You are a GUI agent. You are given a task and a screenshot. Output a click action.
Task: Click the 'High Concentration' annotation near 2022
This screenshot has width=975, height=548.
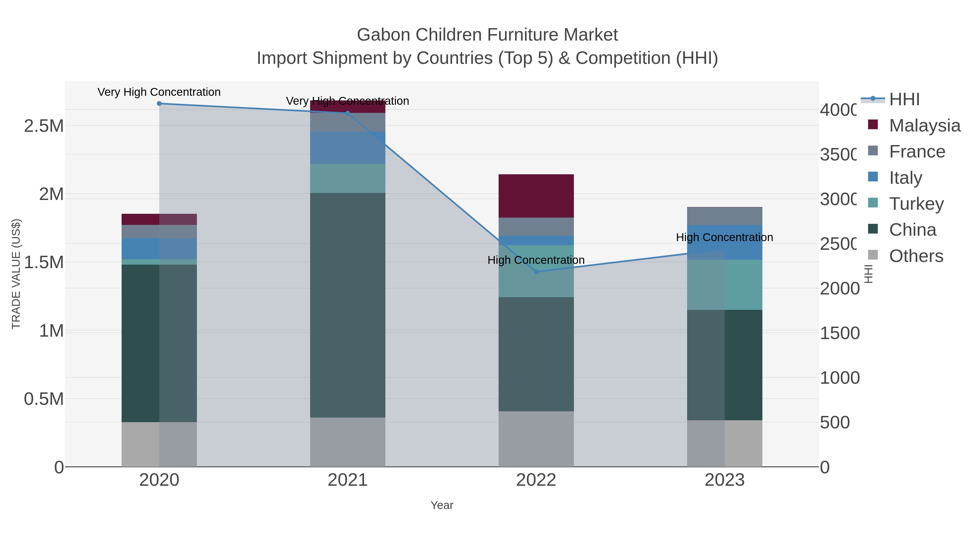(x=536, y=260)
